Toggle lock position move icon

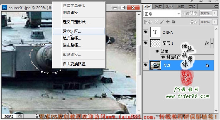click(168, 22)
